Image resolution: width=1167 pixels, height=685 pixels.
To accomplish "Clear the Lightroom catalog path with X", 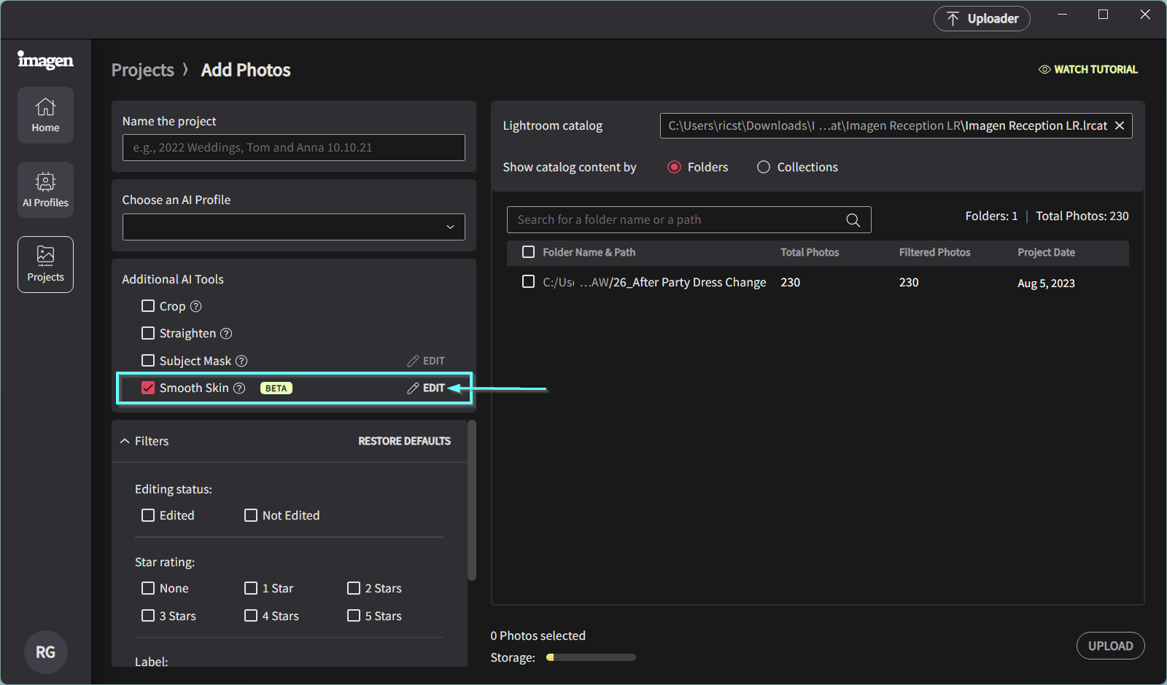I will pyautogui.click(x=1120, y=126).
